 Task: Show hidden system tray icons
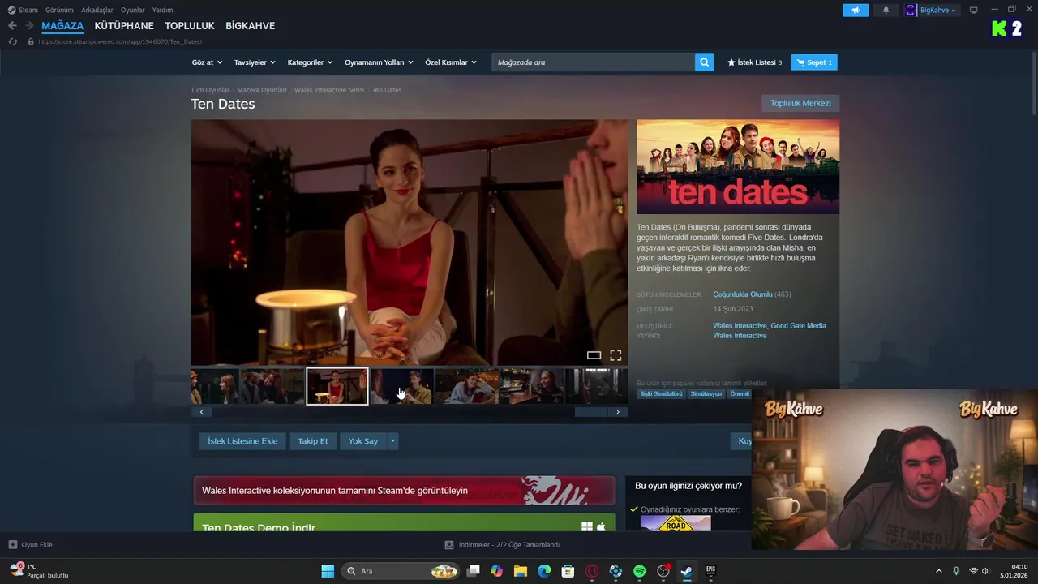click(939, 571)
